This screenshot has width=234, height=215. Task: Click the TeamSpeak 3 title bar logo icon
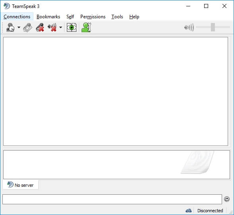[x=6, y=6]
